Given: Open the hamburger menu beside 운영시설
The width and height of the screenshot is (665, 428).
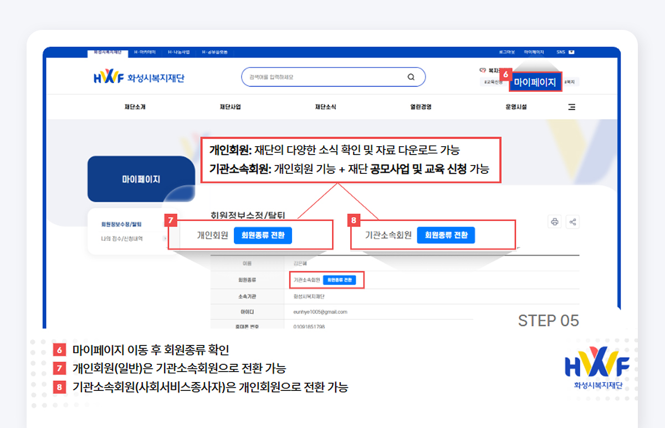Looking at the screenshot, I should [572, 107].
